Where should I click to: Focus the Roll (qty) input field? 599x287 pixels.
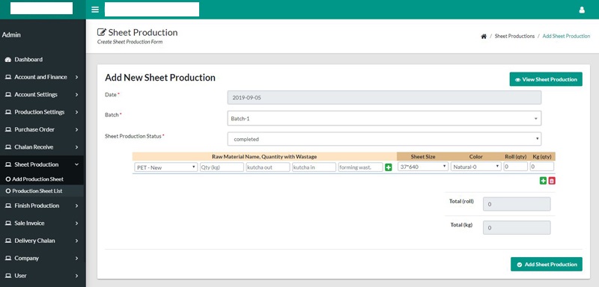pyautogui.click(x=515, y=167)
